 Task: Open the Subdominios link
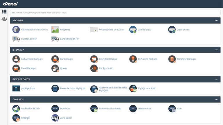pos(145,109)
